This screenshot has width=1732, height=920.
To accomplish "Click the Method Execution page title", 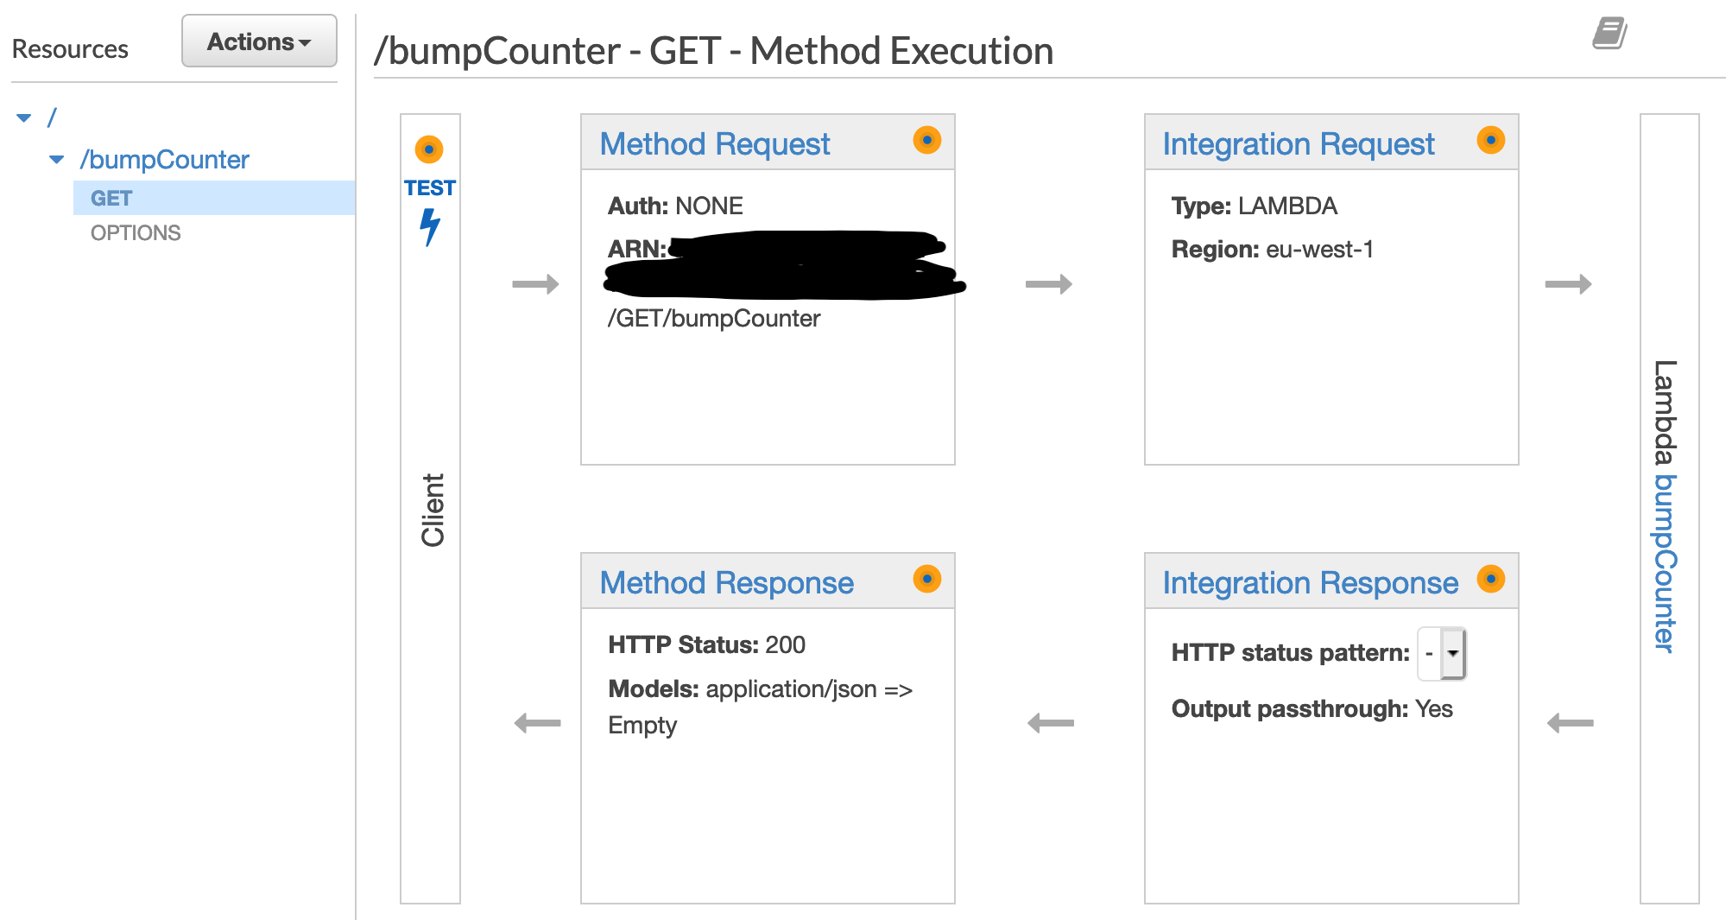I will [713, 51].
